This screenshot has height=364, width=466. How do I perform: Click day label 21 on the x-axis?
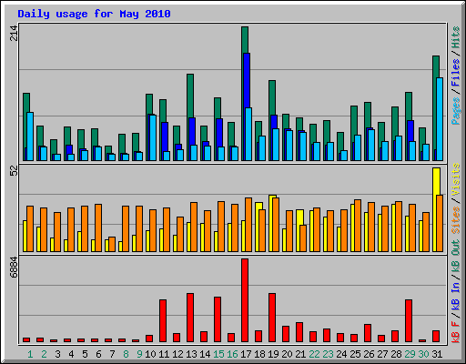(300, 354)
